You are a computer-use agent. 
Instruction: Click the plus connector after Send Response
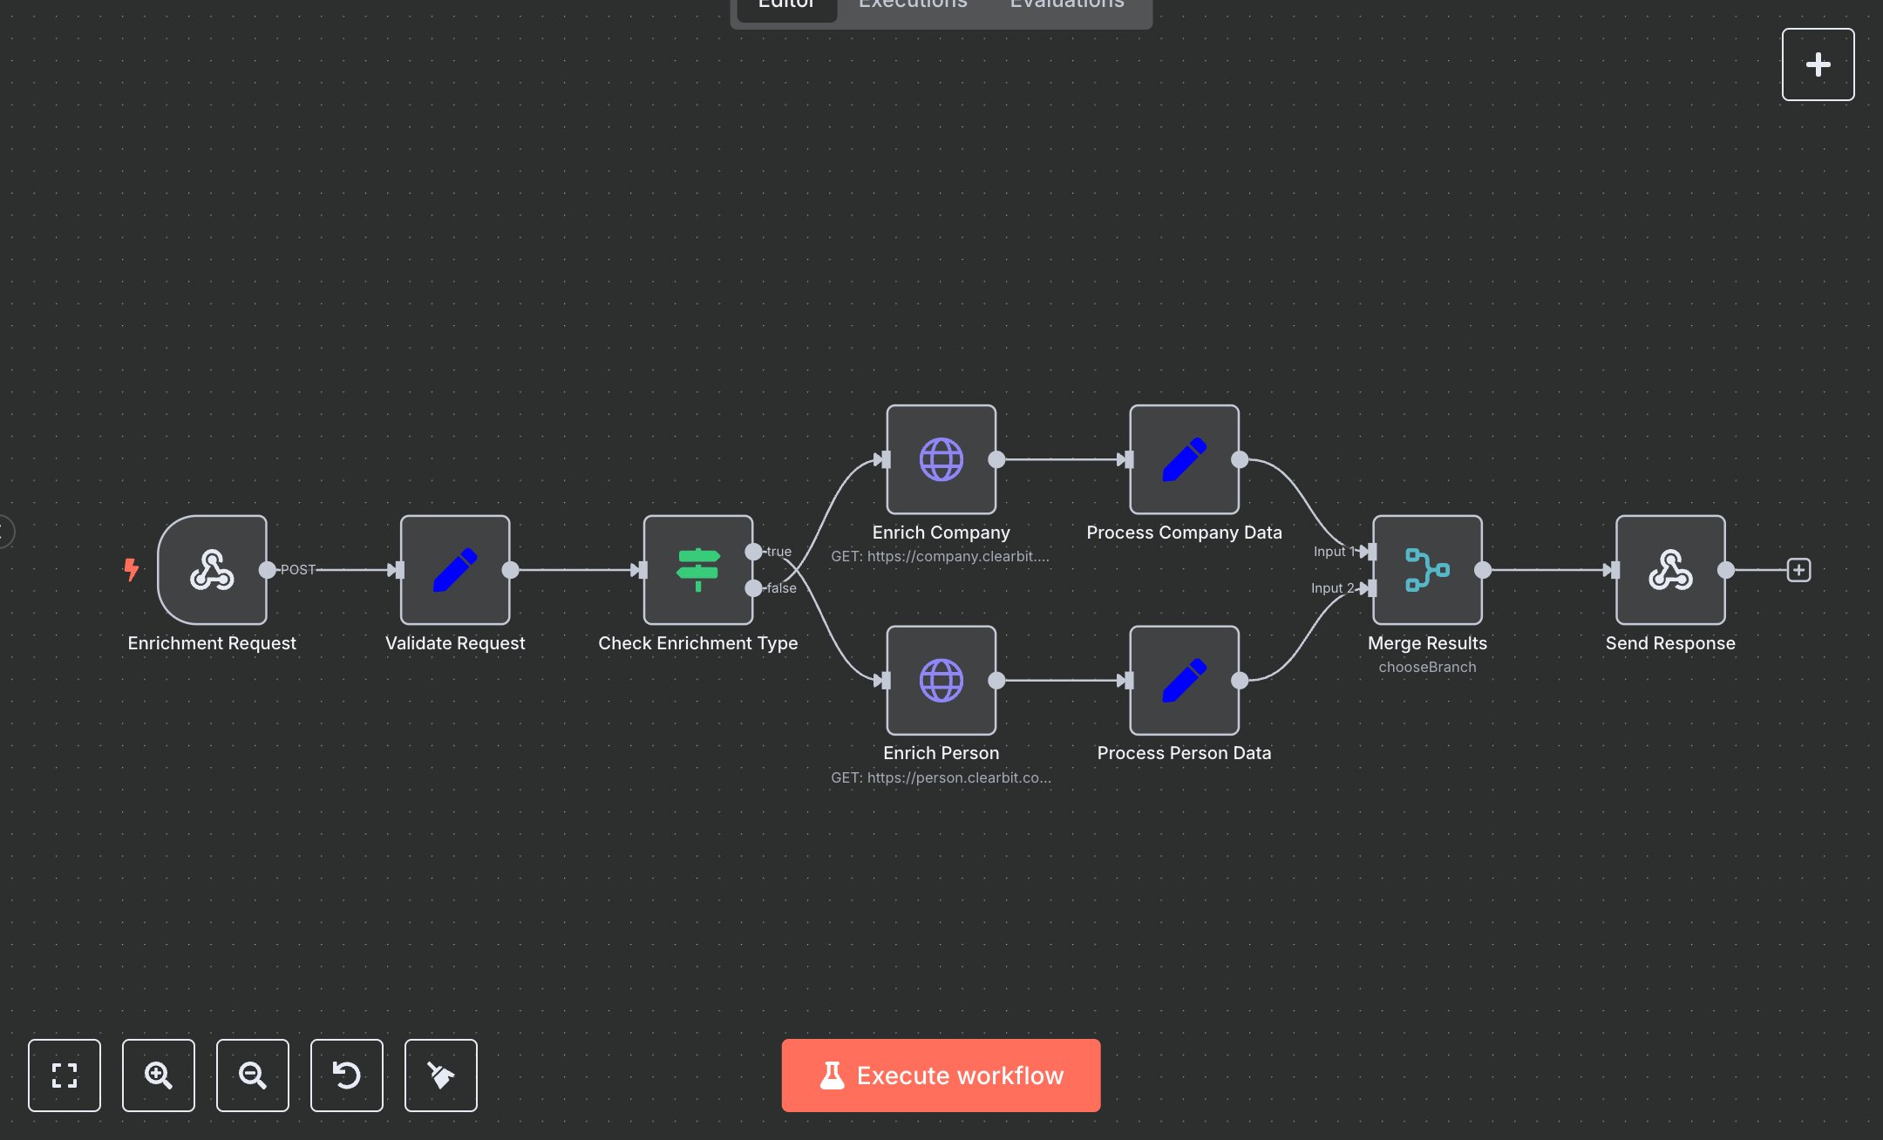tap(1798, 570)
